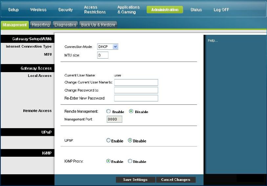The image size is (267, 186).
Task: Click the MTU size input field
Action: tap(103, 55)
